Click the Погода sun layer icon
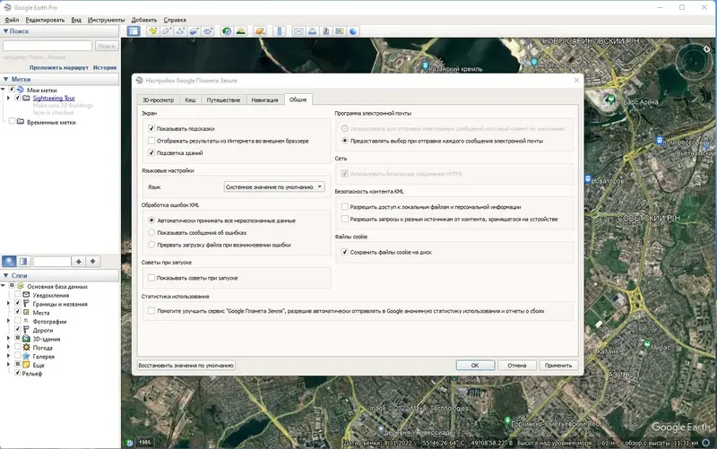The image size is (717, 449). click(27, 348)
